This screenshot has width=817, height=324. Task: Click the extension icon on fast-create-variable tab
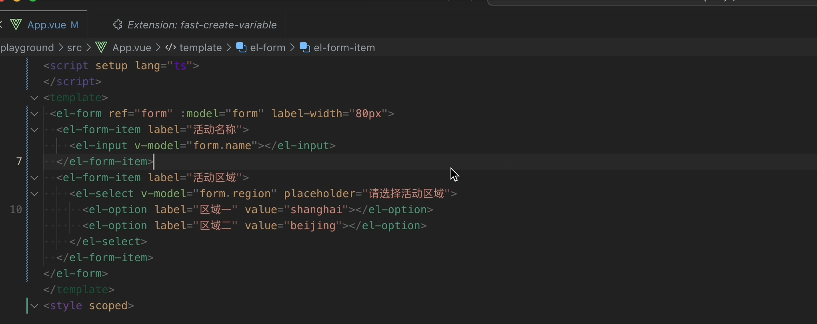click(x=117, y=25)
